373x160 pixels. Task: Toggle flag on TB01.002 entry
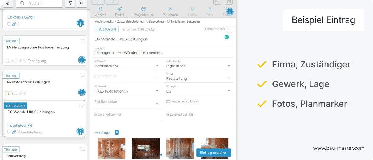82,41
